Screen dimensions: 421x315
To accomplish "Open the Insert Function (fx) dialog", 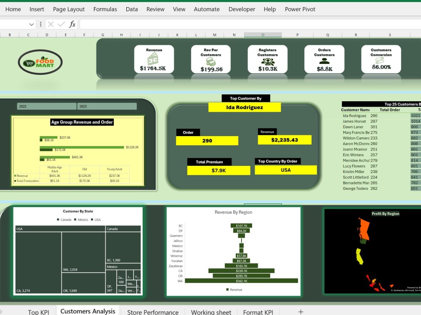I will [x=72, y=24].
